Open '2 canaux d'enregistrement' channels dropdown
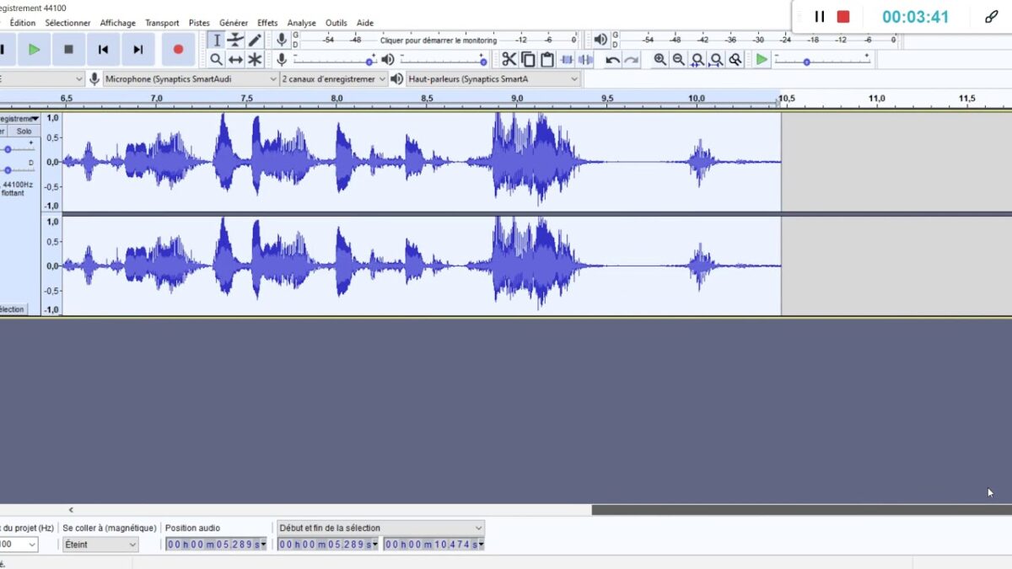The image size is (1012, 569). point(334,78)
